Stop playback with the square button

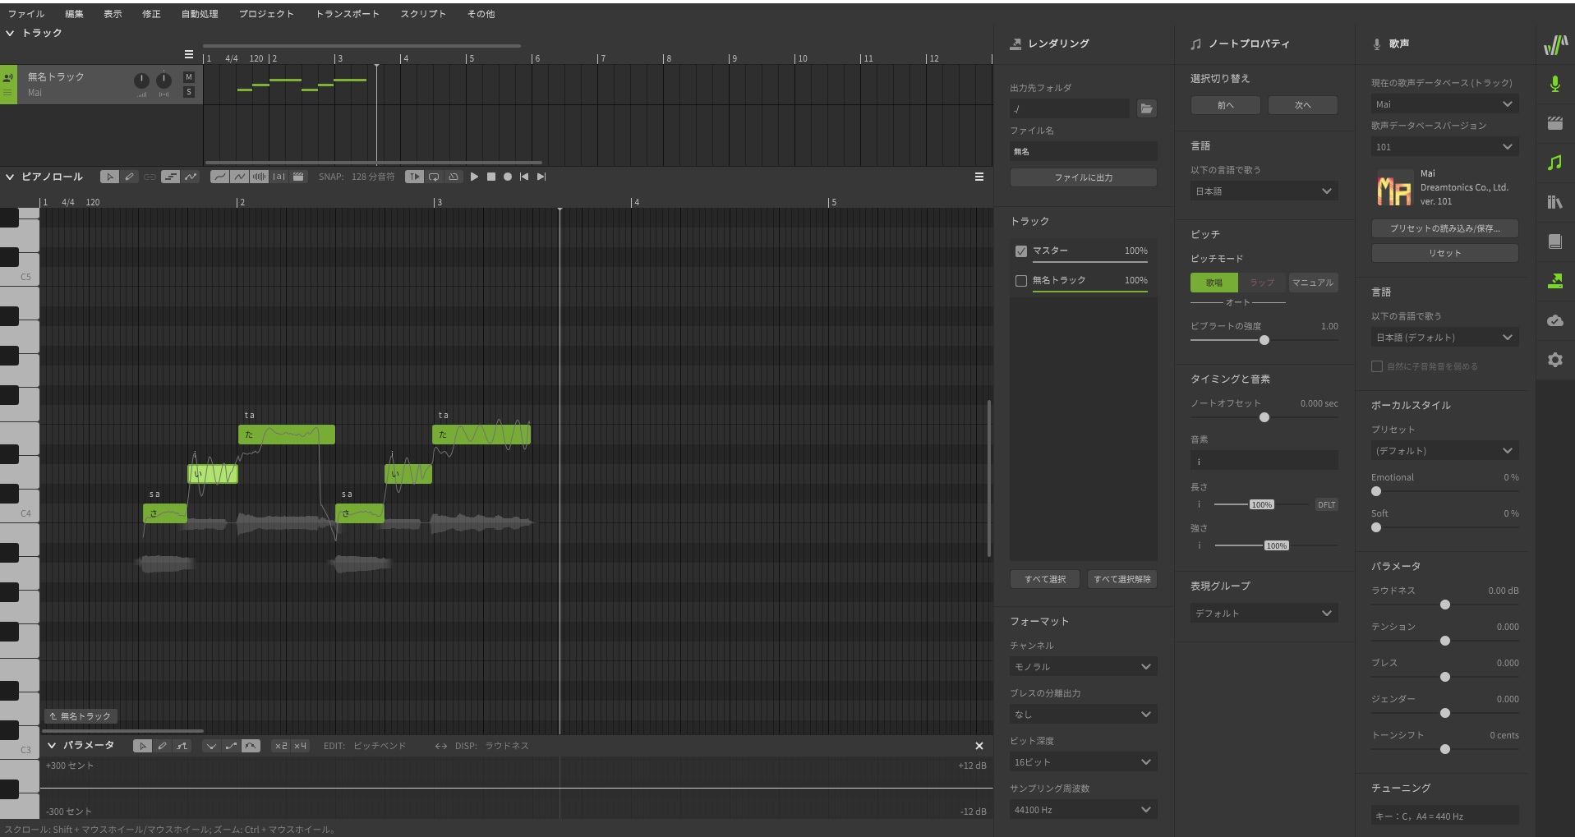click(491, 177)
